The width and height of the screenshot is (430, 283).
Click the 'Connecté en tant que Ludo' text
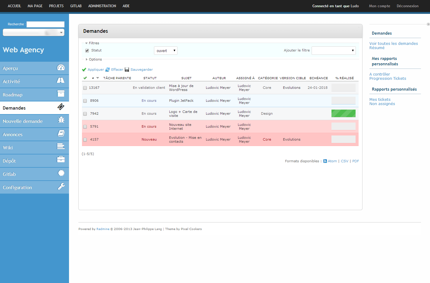coord(336,6)
